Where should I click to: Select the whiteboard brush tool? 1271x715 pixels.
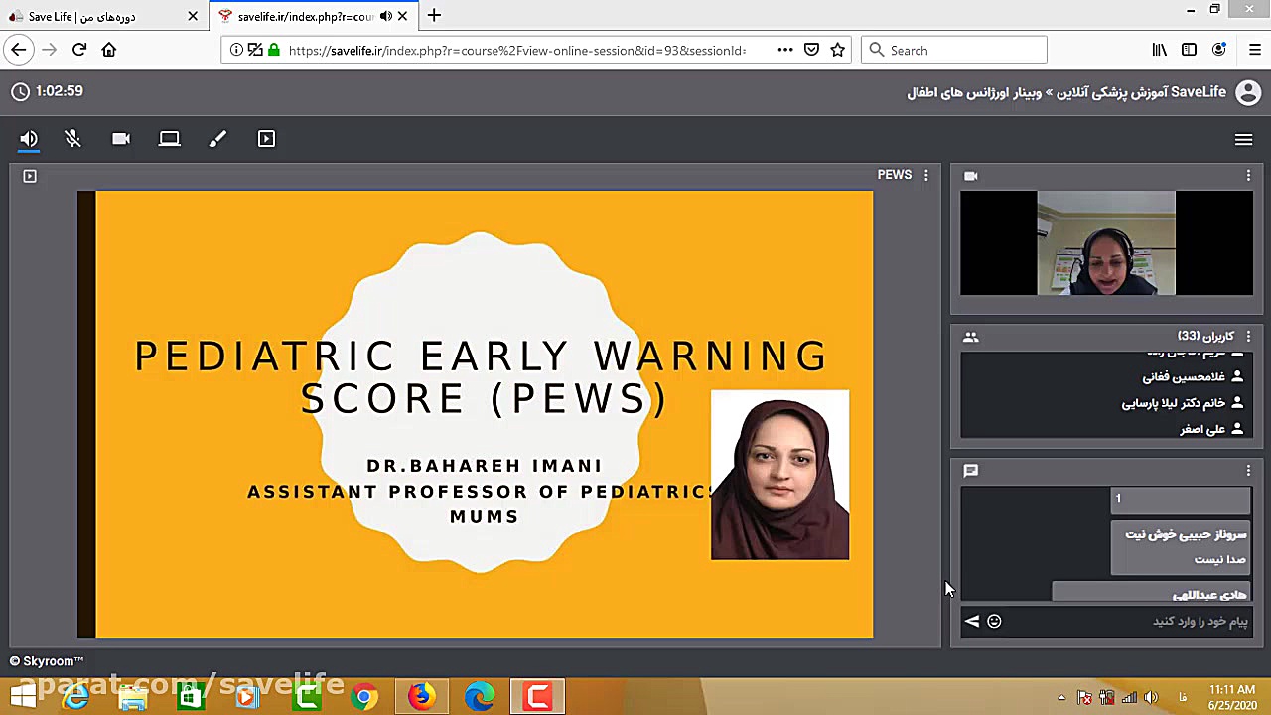pyautogui.click(x=217, y=139)
